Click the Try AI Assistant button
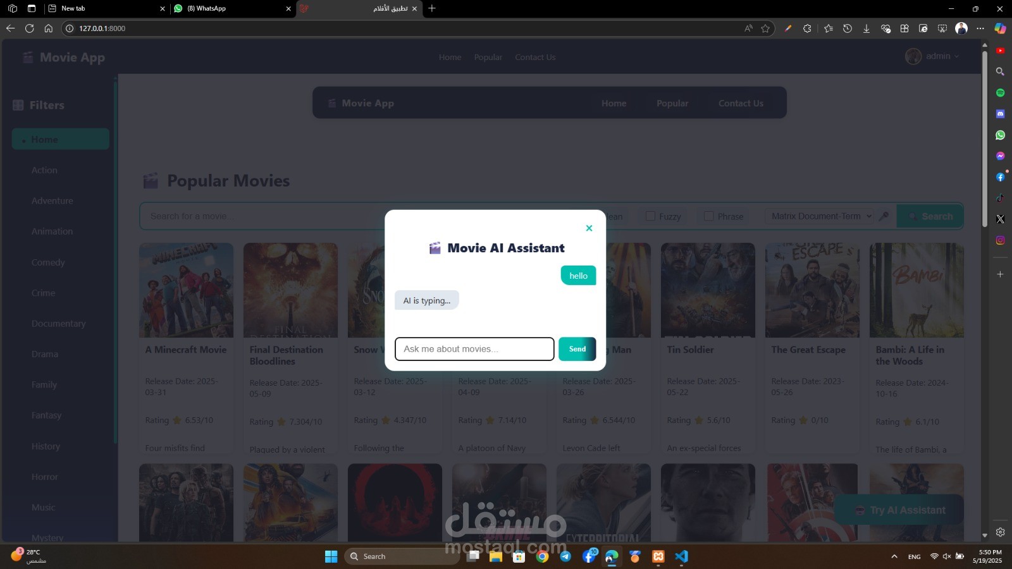This screenshot has height=569, width=1012. [899, 510]
